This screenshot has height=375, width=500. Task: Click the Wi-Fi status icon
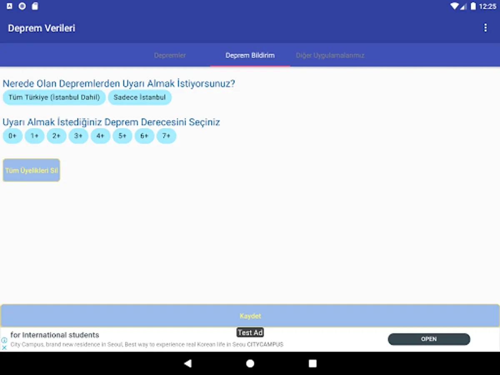coord(455,6)
